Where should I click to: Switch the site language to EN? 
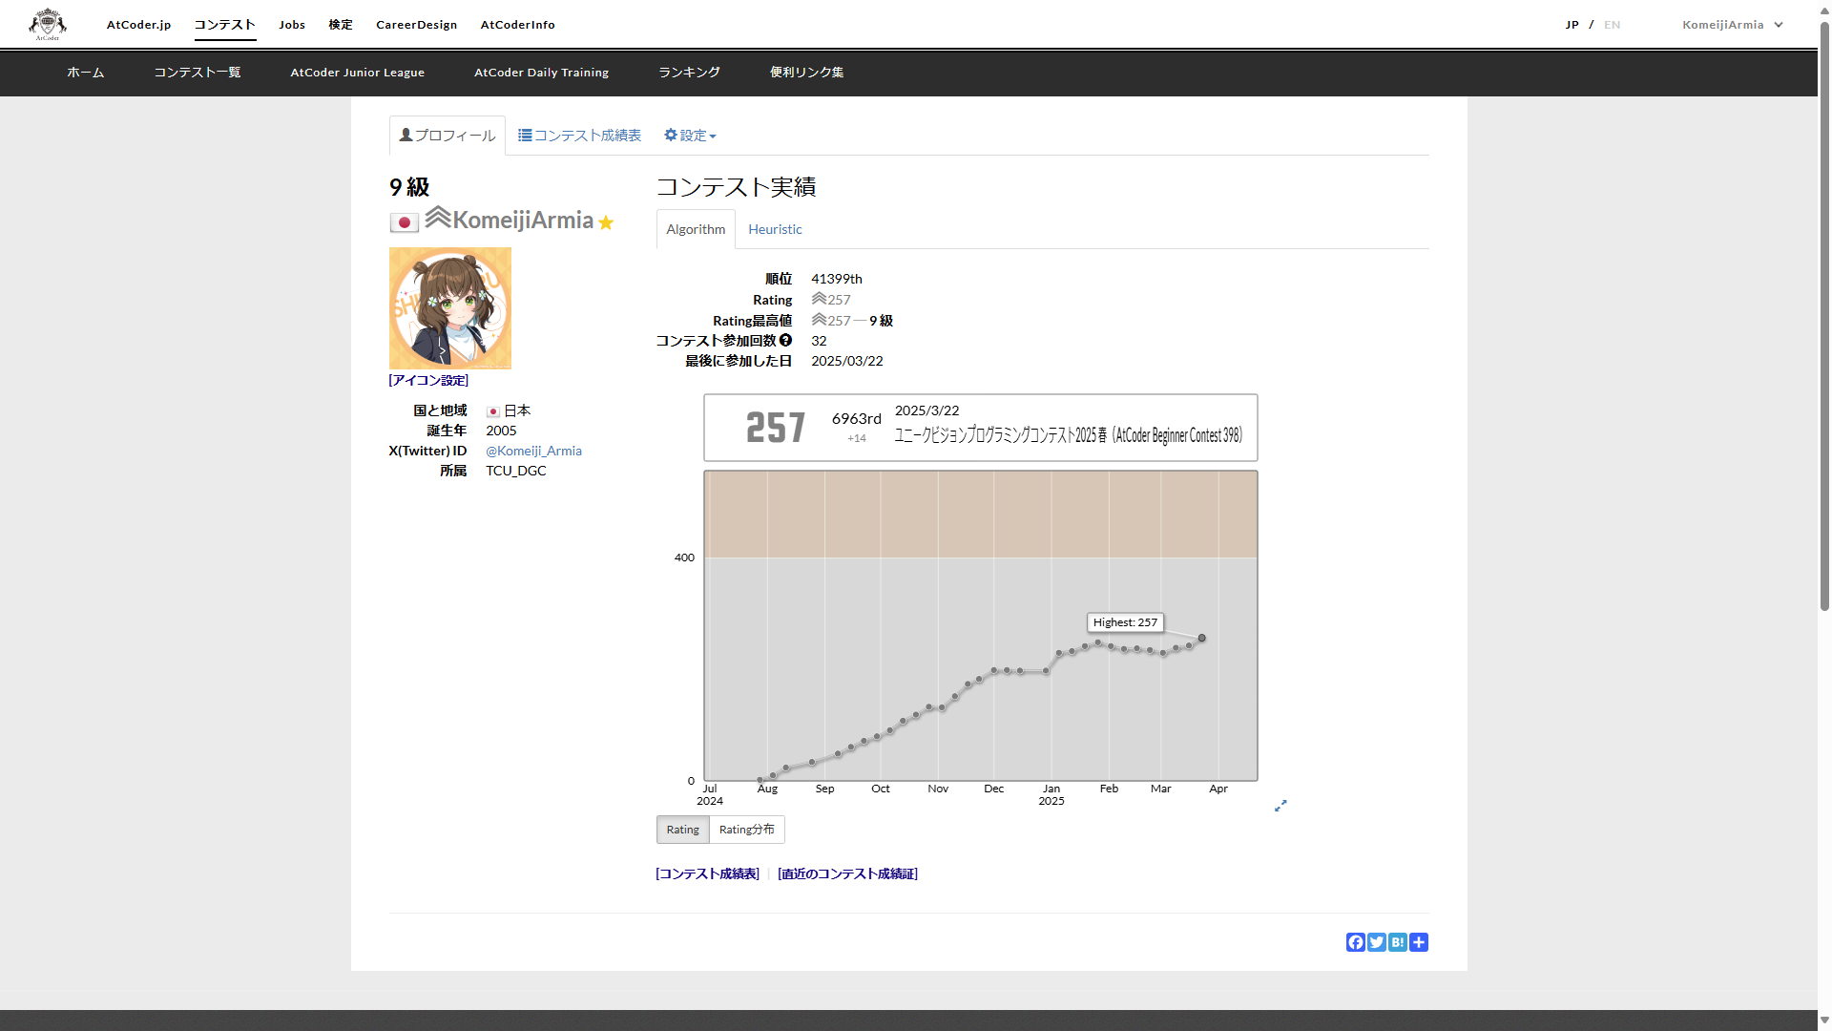[1613, 25]
